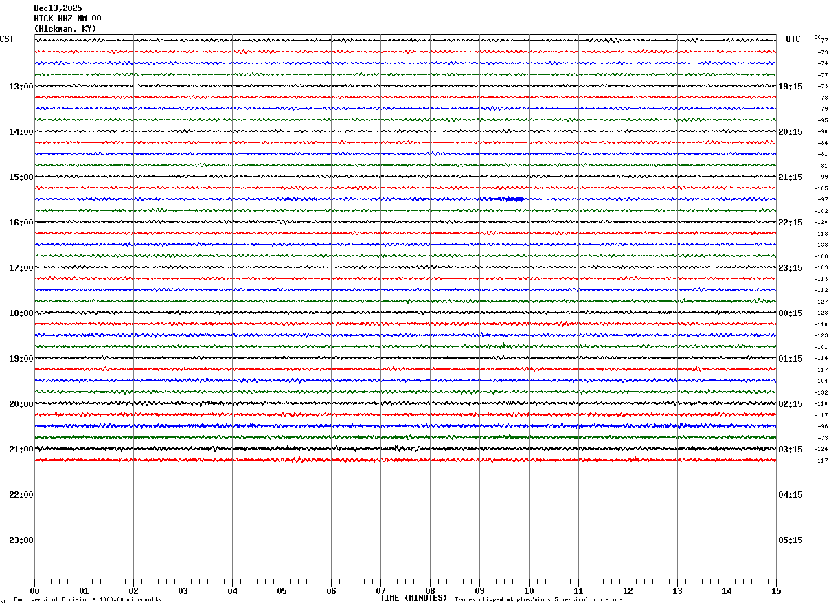This screenshot has width=831, height=609.
Task: Select the 15:00 CST row label
Action: pos(21,177)
